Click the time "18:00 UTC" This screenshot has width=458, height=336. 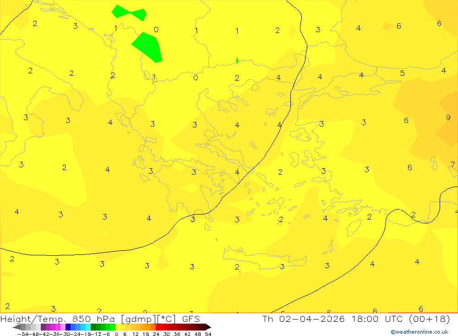click(377, 319)
